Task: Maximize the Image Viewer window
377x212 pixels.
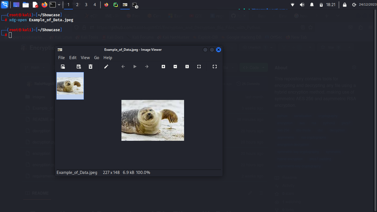Action: point(212,50)
